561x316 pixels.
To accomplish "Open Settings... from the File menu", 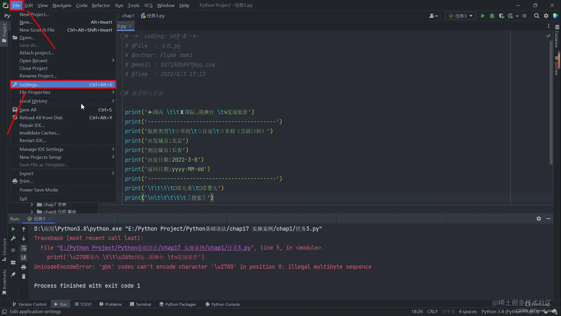I will 63,85.
